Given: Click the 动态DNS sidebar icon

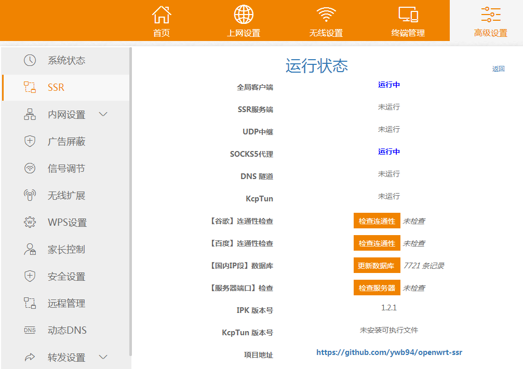Looking at the screenshot, I should point(30,330).
